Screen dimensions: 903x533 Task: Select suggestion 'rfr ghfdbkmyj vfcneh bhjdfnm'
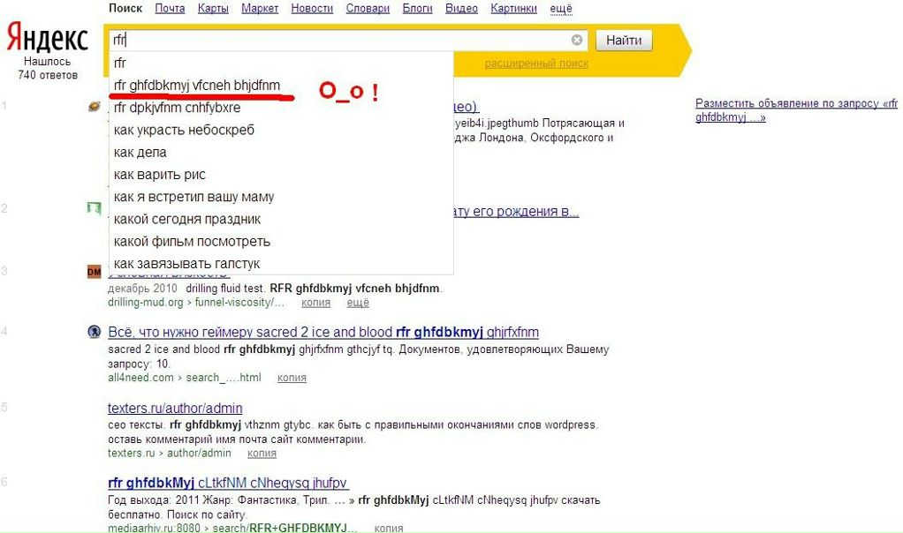[197, 86]
